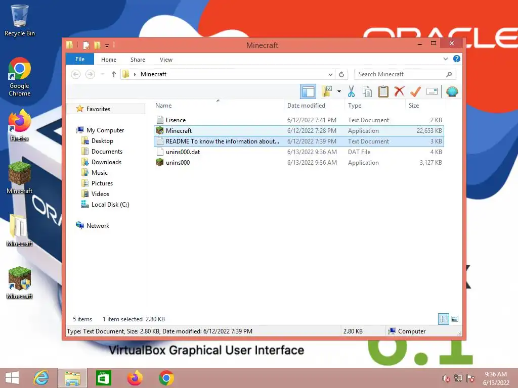
Task: Click the quick access New folder icon
Action: 97,45
